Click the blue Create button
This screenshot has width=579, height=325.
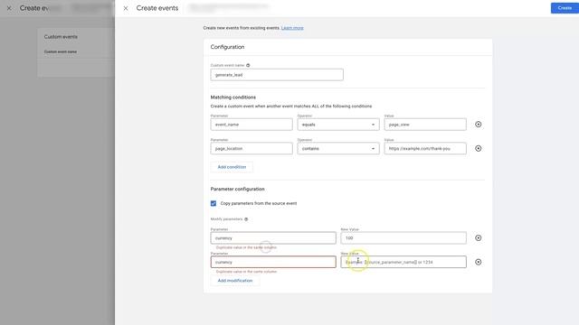coord(565,8)
